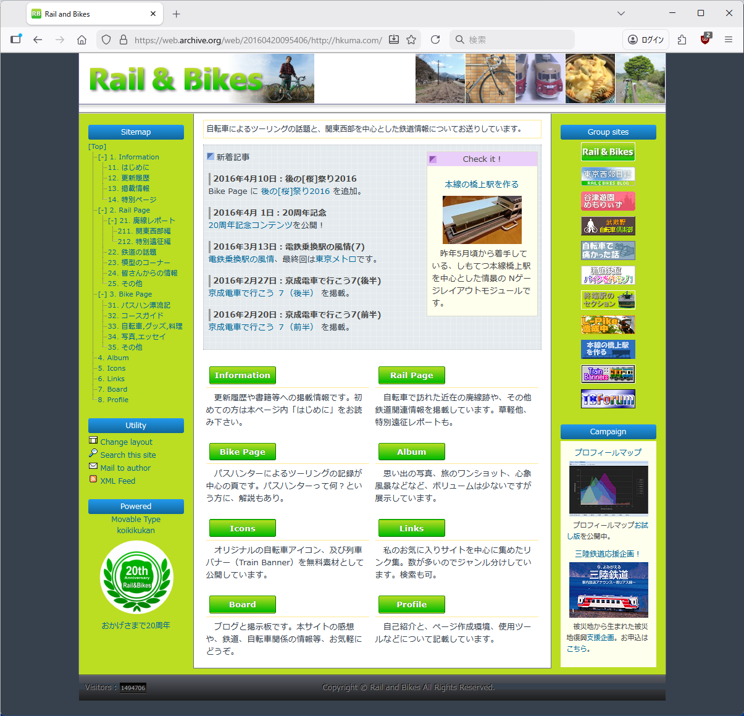This screenshot has height=716, width=744.
Task: Click the uBlock shield extension icon
Action: (705, 40)
